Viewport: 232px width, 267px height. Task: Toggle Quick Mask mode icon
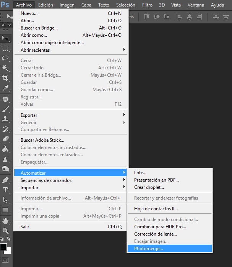click(x=5, y=260)
